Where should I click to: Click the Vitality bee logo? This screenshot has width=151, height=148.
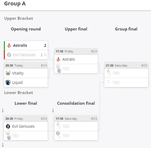click(x=8, y=73)
